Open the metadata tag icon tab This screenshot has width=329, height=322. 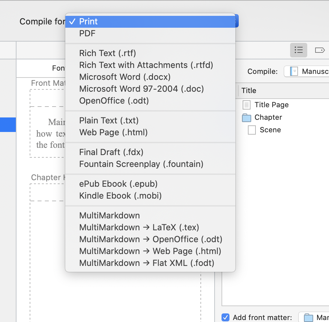click(x=319, y=50)
